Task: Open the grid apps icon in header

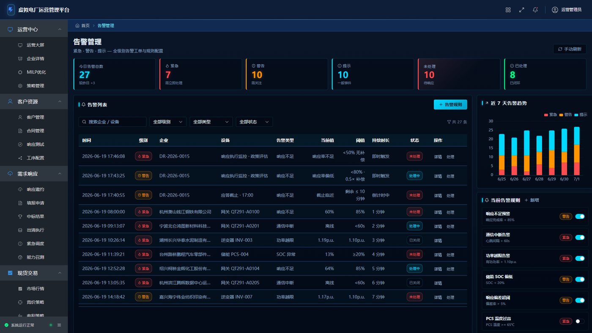Action: tap(508, 10)
